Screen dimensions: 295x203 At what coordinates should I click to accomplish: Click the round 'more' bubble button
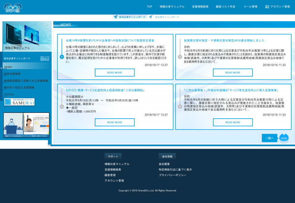(x=284, y=138)
